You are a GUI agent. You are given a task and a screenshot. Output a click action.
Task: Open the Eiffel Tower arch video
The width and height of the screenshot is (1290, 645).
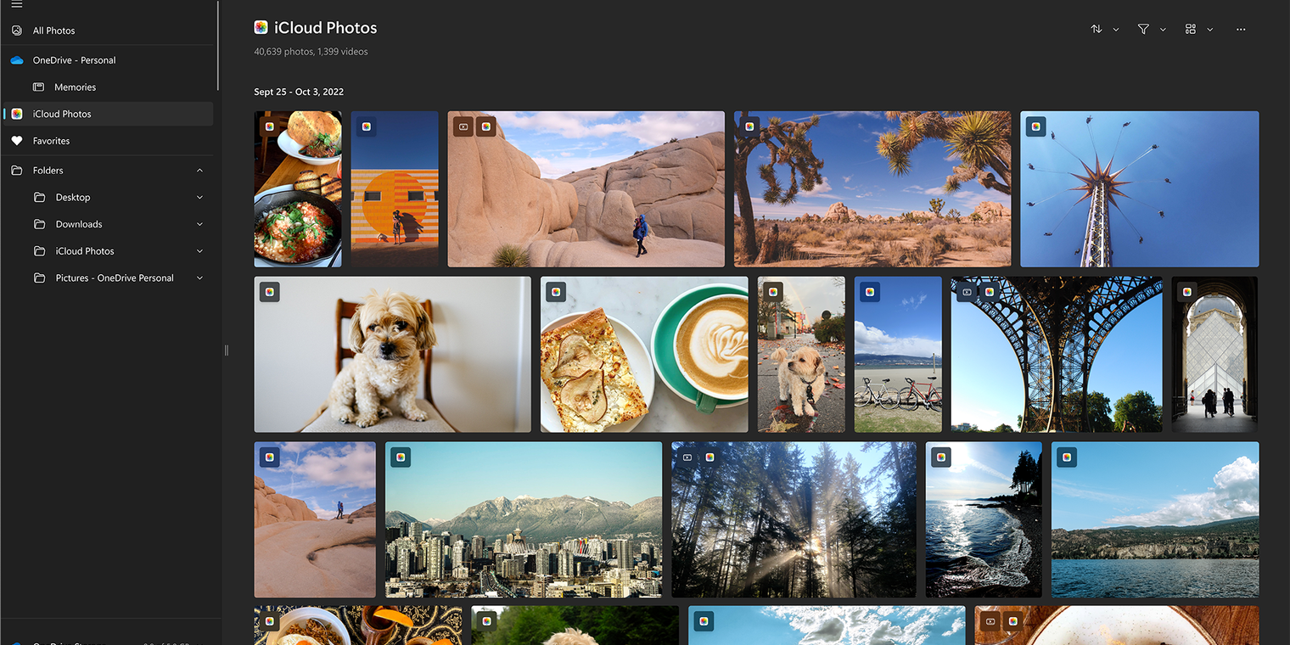(x=1057, y=355)
